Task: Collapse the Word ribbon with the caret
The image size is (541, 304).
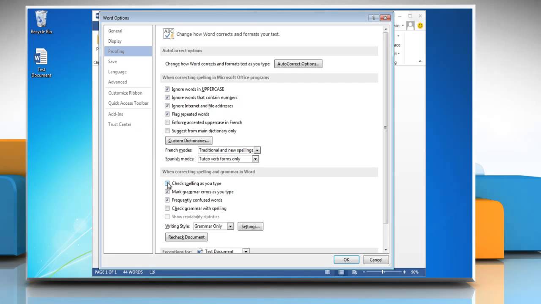Action: click(x=420, y=61)
